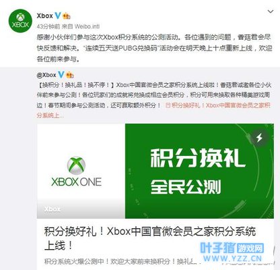Click the 积分换礼 全民公测 green banner image
Viewport: 280px width, 270px height.
[x=199, y=171]
